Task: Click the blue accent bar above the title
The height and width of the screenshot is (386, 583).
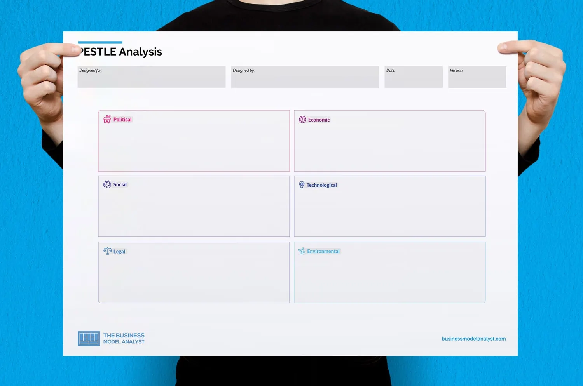Action: click(x=100, y=42)
